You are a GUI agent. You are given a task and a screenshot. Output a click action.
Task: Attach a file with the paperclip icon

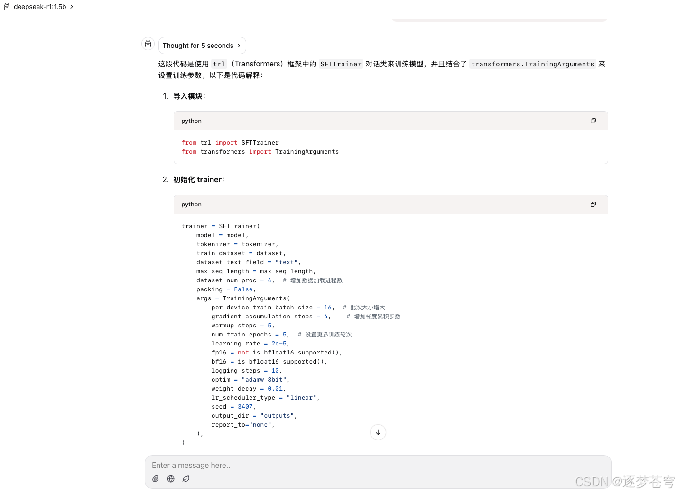156,479
